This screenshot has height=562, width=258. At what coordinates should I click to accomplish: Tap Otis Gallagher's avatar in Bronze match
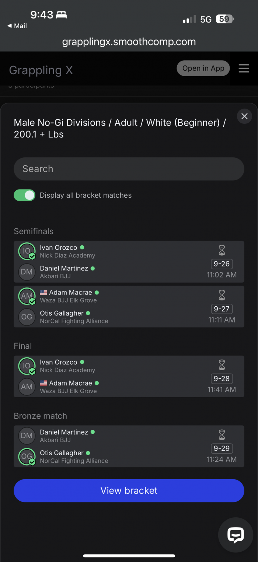click(x=27, y=457)
